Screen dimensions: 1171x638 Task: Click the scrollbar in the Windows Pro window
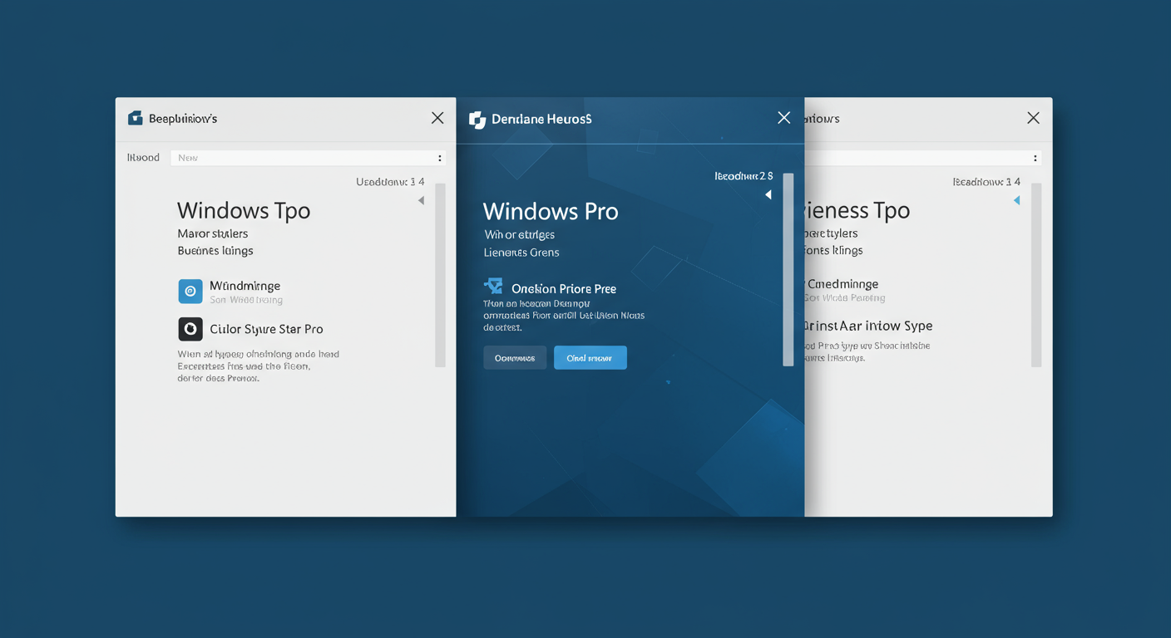click(788, 270)
